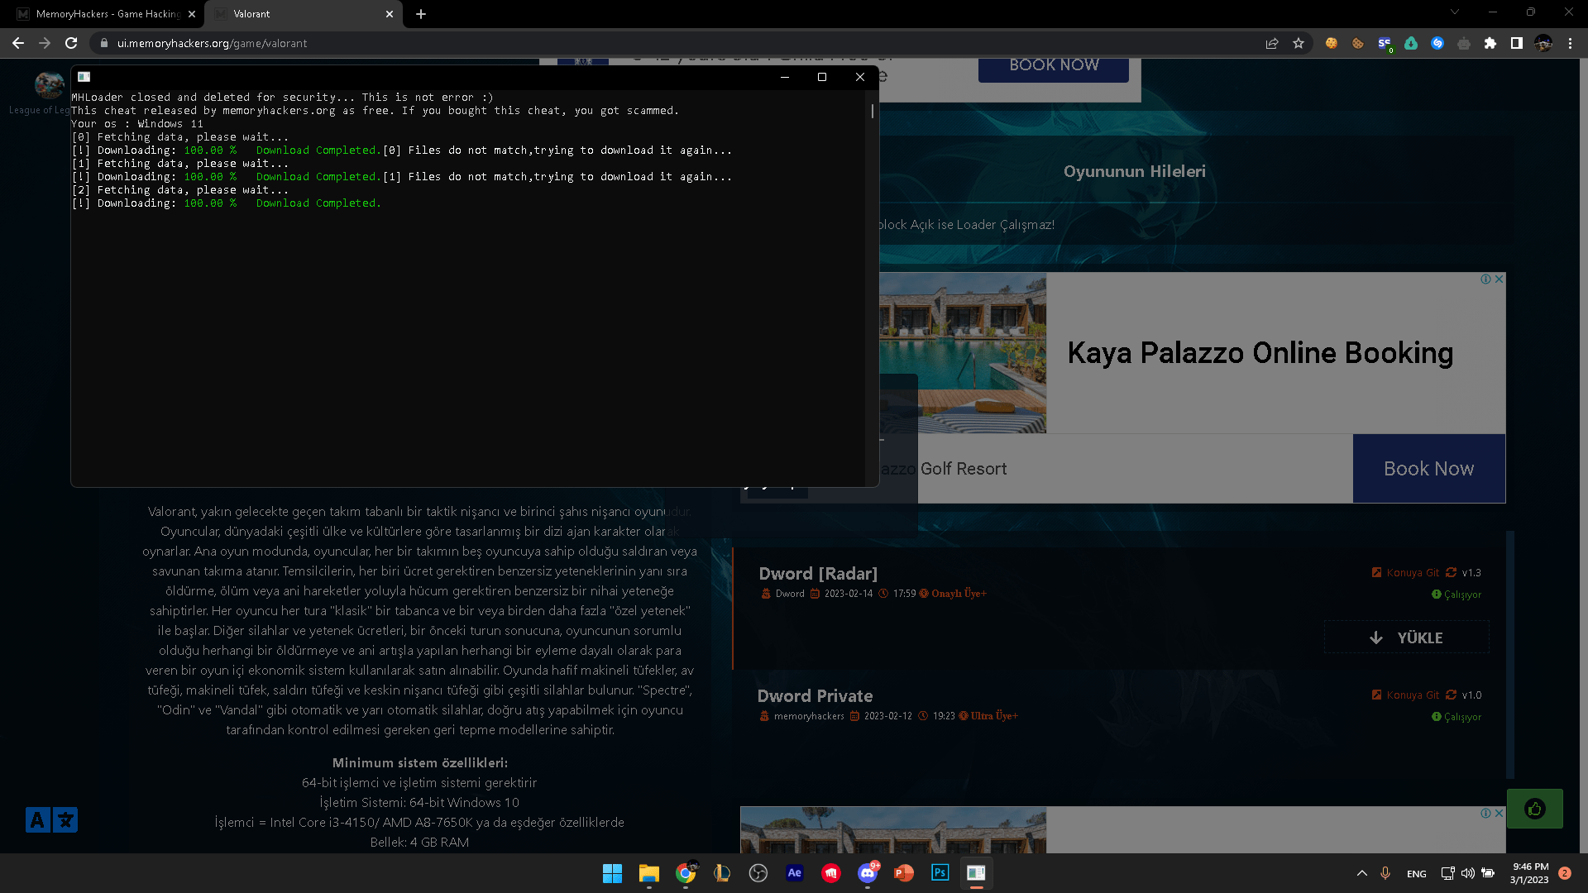
Task: Close the bottom ad with X
Action: pos(1499,814)
